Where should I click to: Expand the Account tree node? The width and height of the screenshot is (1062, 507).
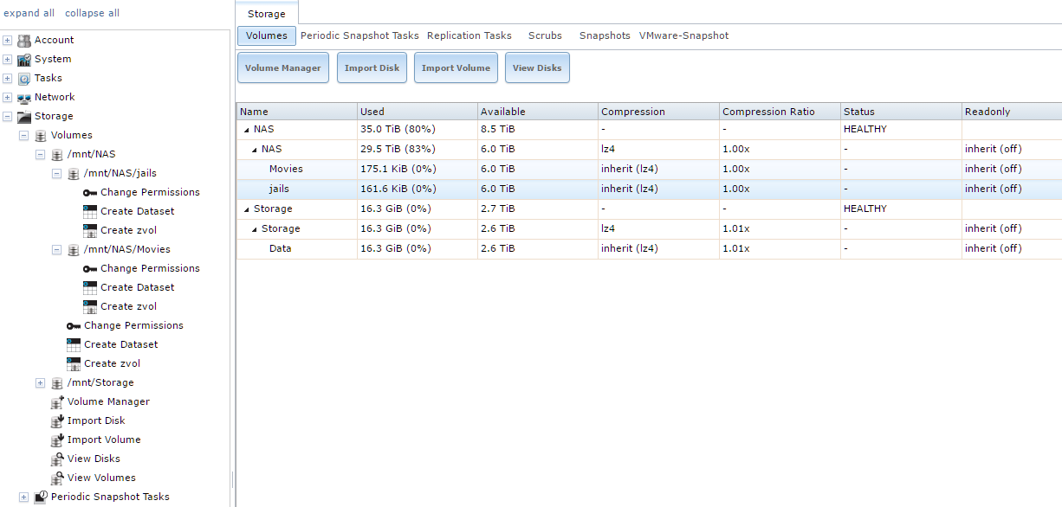(x=8, y=40)
